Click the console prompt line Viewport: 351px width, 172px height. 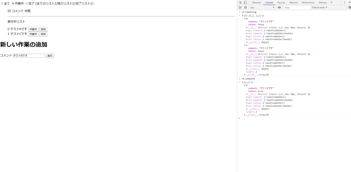coord(294,118)
